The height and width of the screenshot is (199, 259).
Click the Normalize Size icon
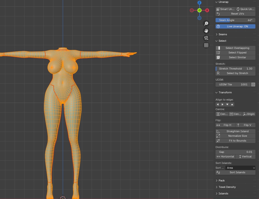tap(218, 136)
